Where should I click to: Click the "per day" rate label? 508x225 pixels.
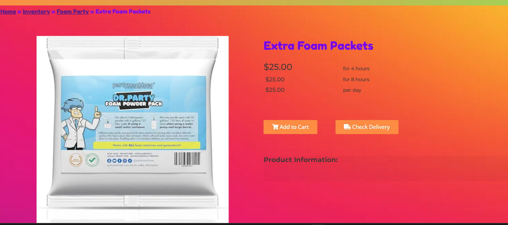point(352,90)
